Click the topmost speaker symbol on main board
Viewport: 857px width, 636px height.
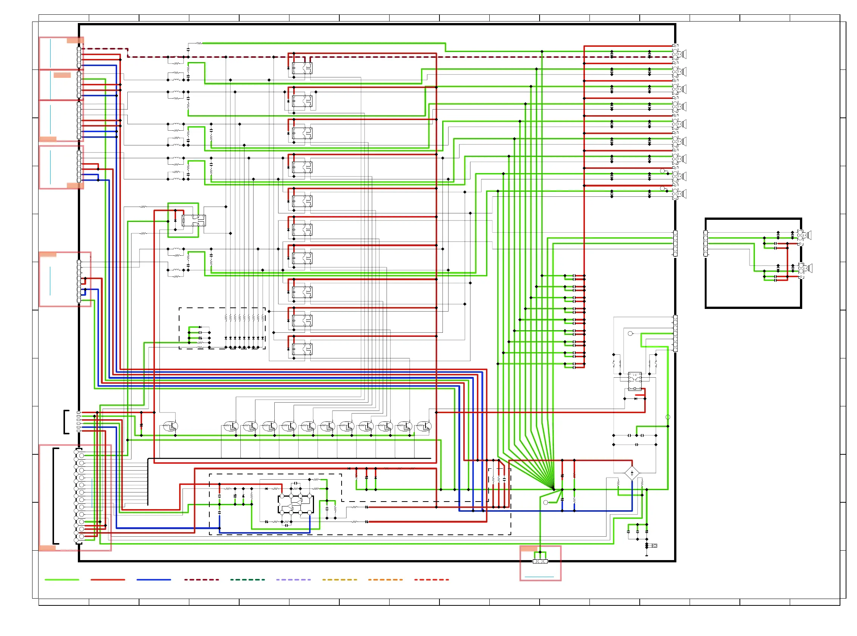pyautogui.click(x=684, y=55)
